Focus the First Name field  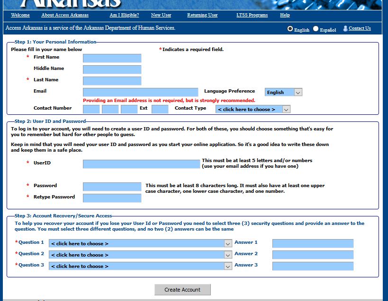coord(112,58)
